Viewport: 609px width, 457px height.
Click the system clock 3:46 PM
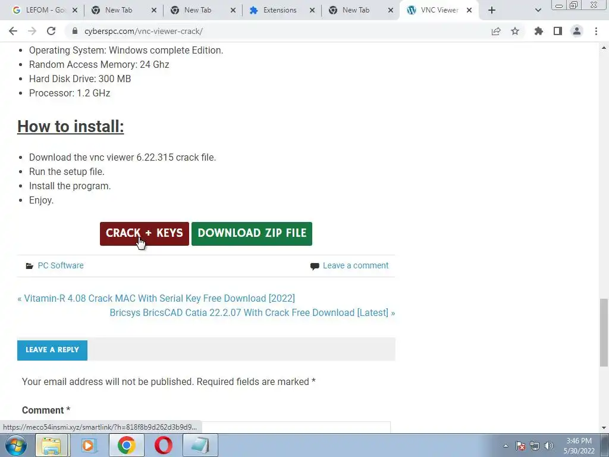pyautogui.click(x=579, y=441)
